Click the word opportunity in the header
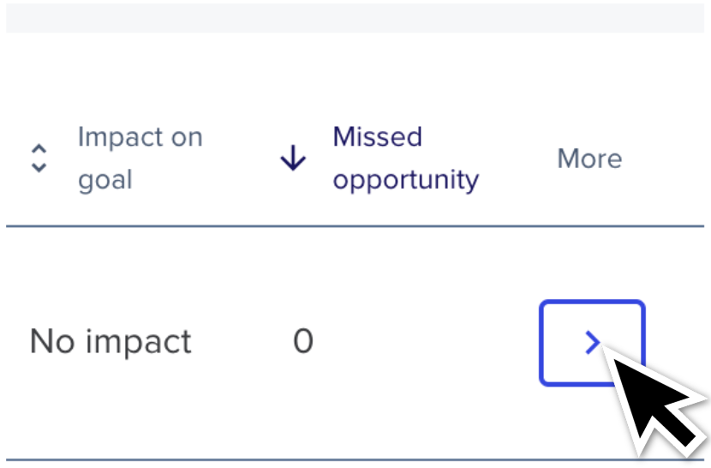The image size is (711, 468). 405,180
